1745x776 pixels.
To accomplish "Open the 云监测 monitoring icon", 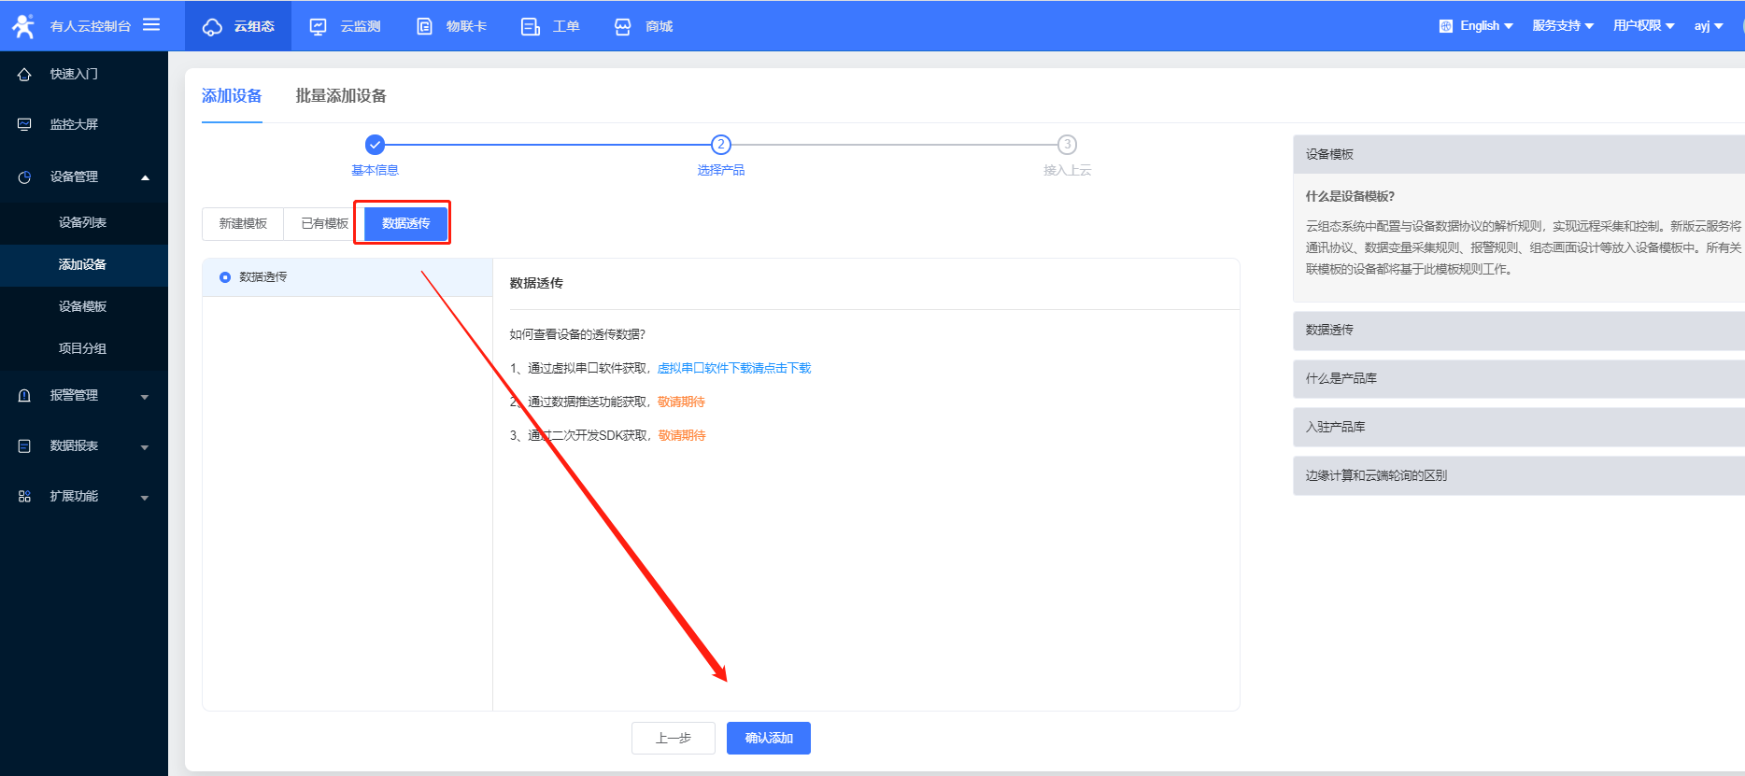I will coord(319,26).
